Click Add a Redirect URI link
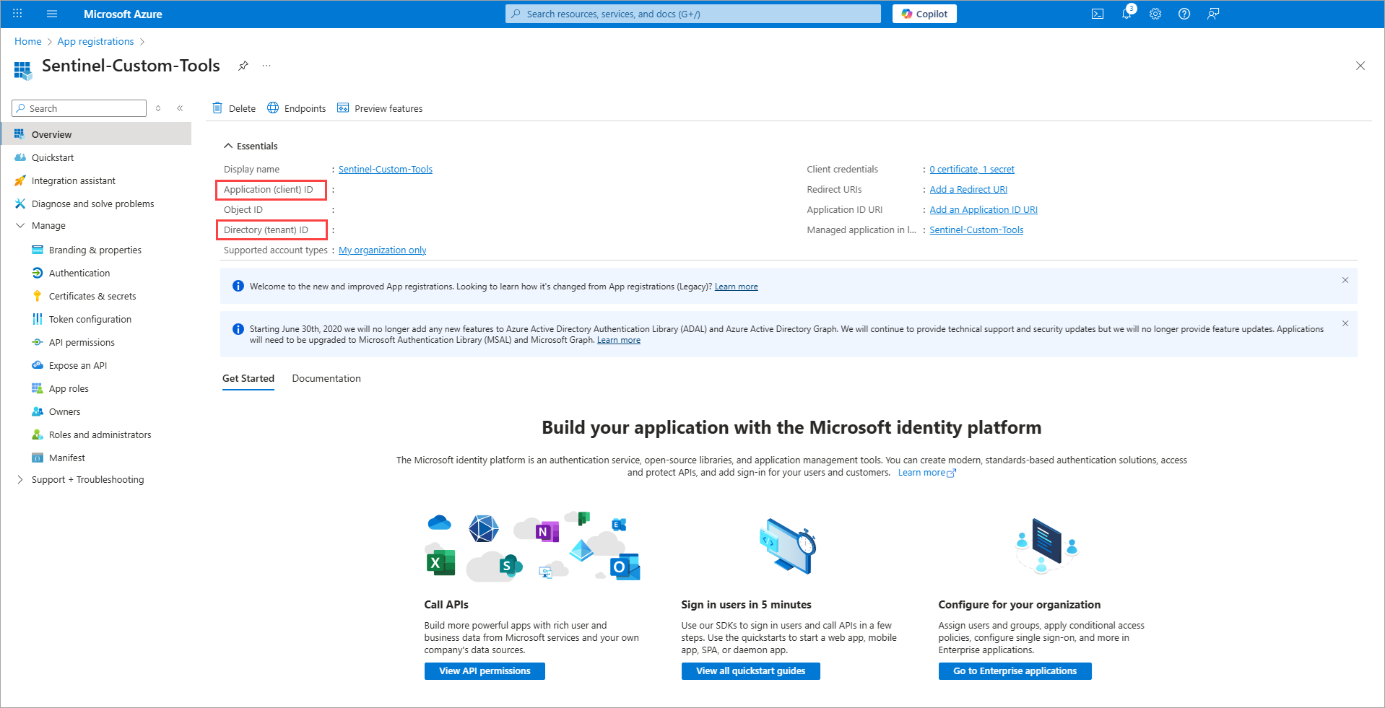The height and width of the screenshot is (708, 1385). coord(968,190)
